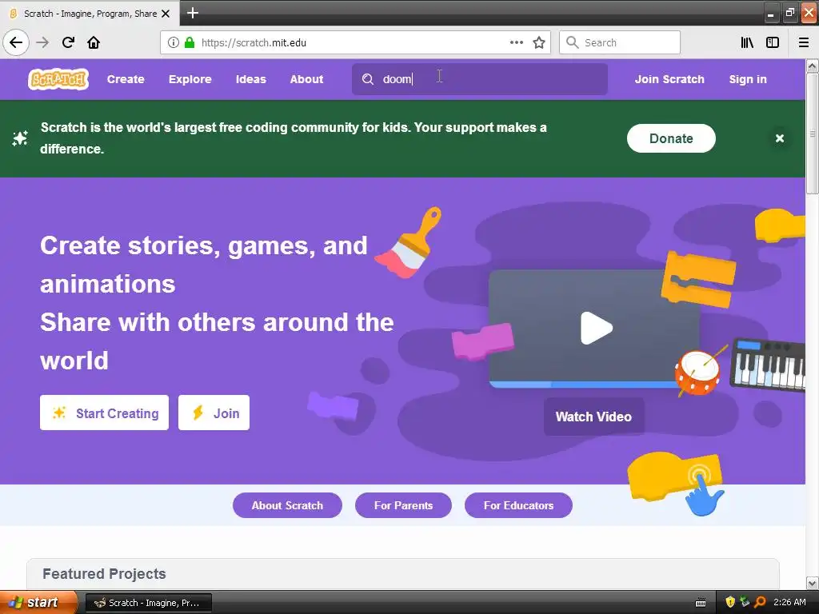The image size is (819, 614).
Task: Click the orange magnifier tray icon
Action: click(760, 602)
